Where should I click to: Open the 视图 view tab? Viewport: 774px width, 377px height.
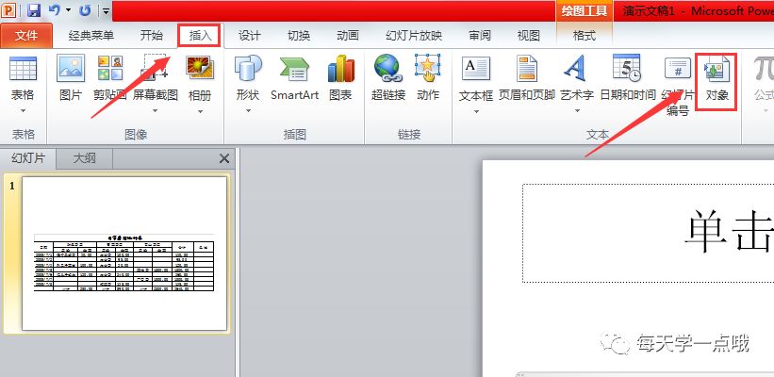tap(528, 36)
